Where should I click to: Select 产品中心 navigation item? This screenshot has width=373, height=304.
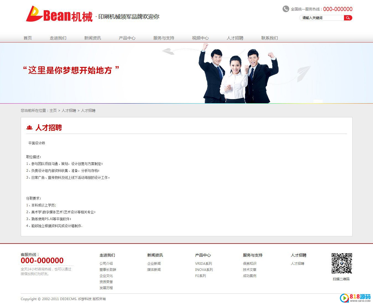(x=127, y=38)
